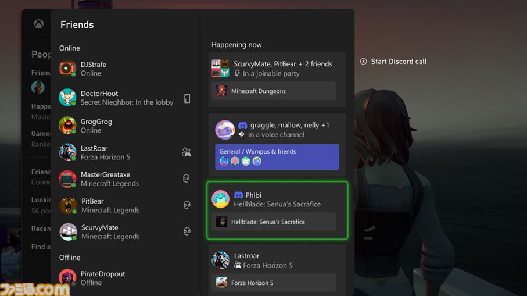Click the Friends panel title
The image size is (527, 296).
pos(77,24)
